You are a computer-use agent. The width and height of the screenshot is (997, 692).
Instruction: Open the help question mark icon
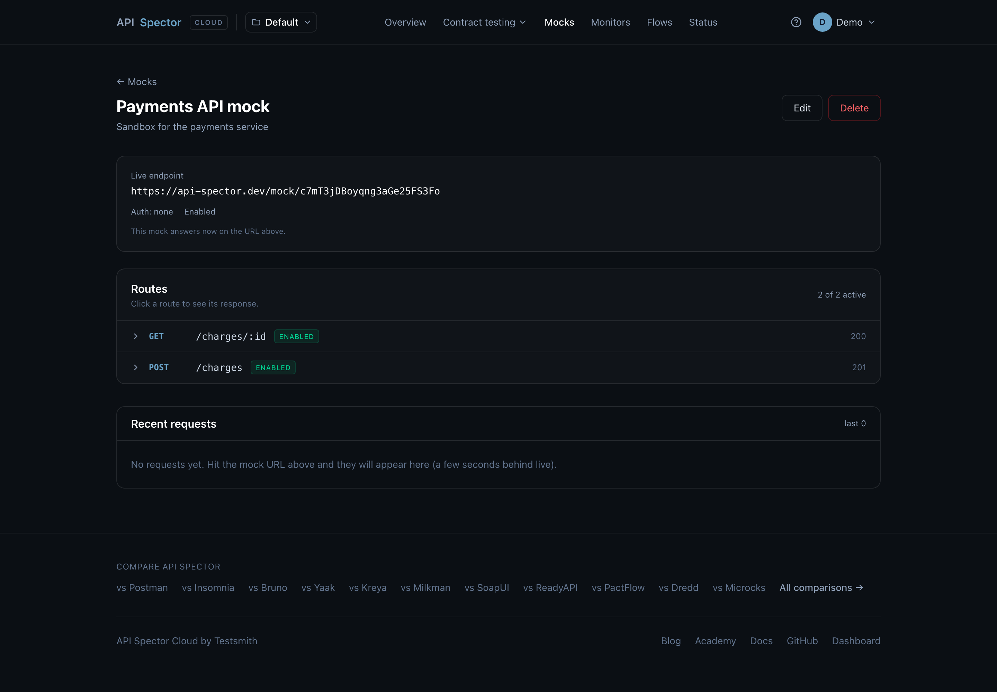(x=796, y=22)
